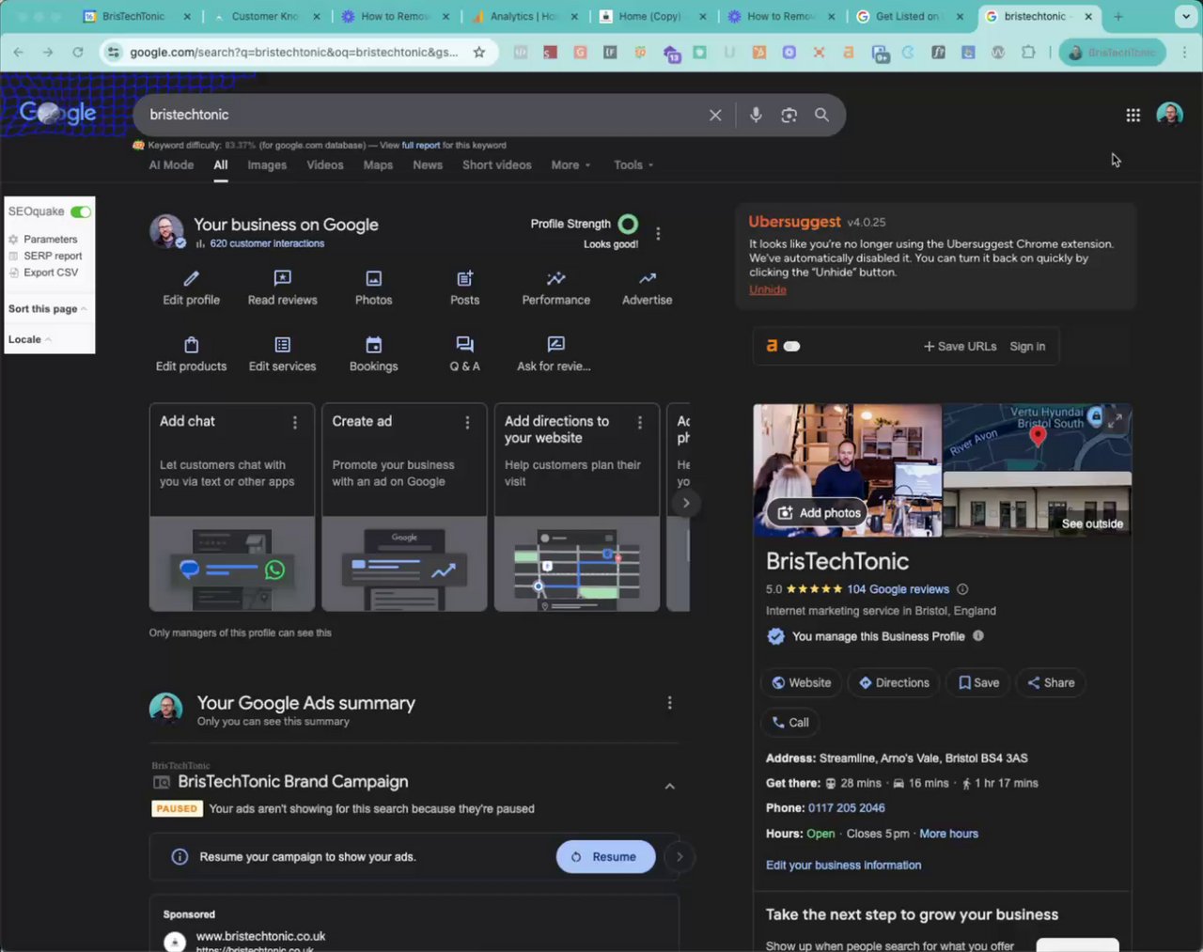This screenshot has height=952, width=1203.
Task: Open the Google apps grid
Action: [1133, 115]
